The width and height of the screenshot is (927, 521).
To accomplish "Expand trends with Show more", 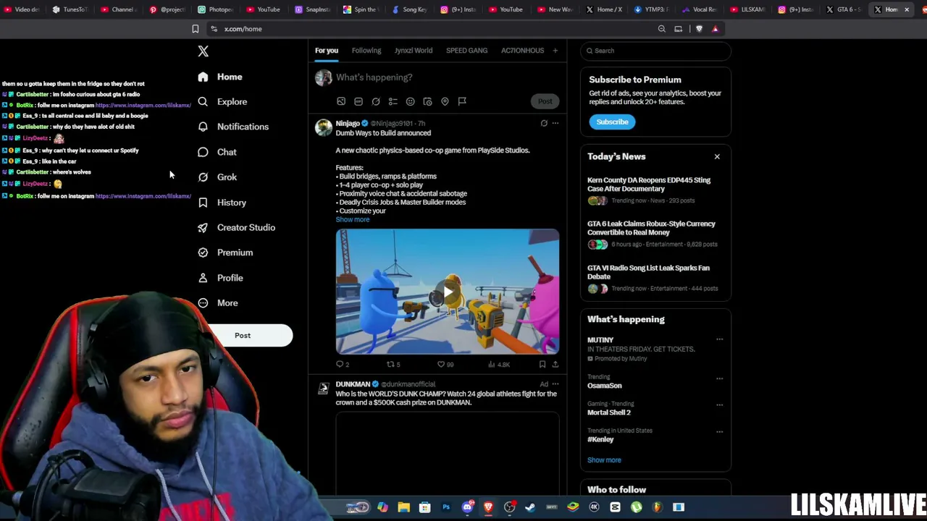I will [604, 460].
